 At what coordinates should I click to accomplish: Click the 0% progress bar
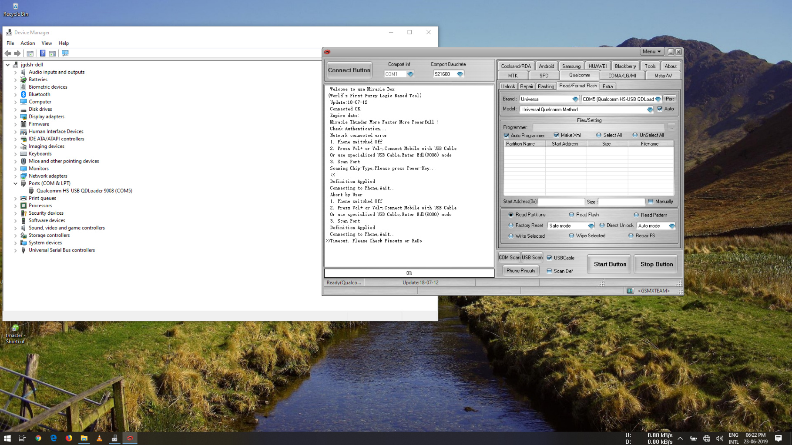[409, 273]
